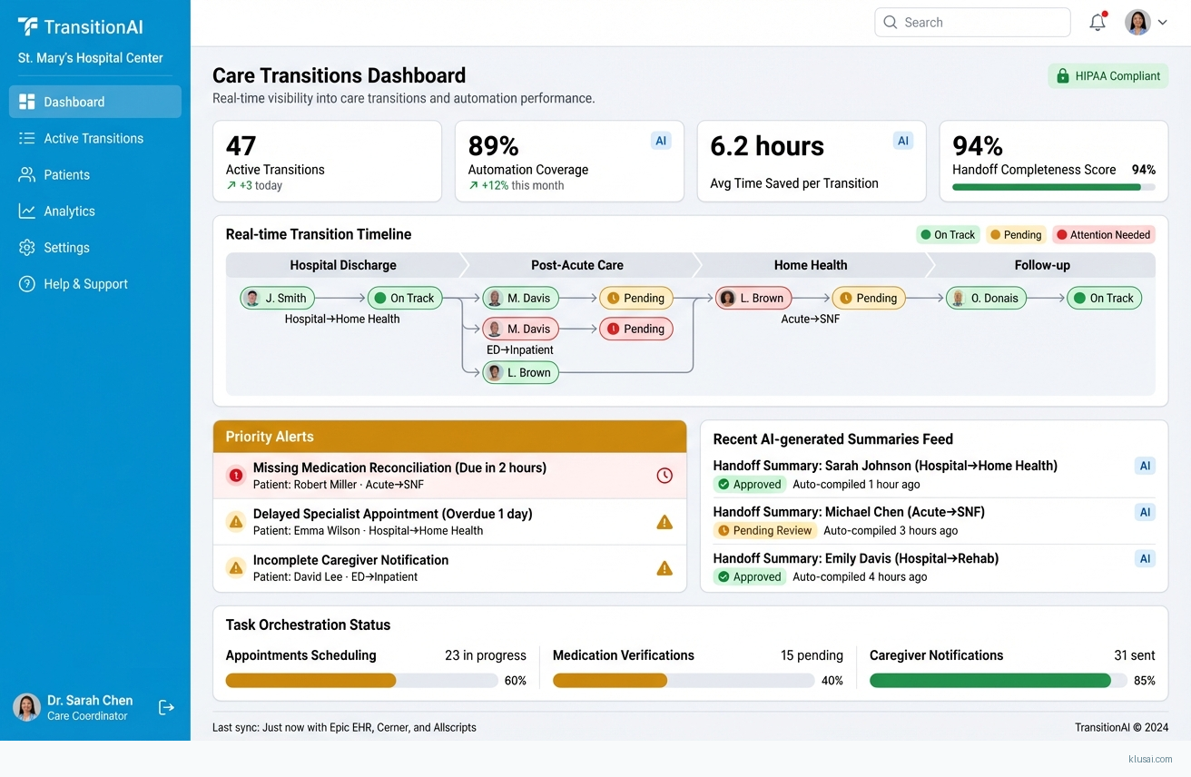Click AI badge next to Sarah Johnson summary
Viewport: 1191px width, 777px height.
pyautogui.click(x=1145, y=466)
